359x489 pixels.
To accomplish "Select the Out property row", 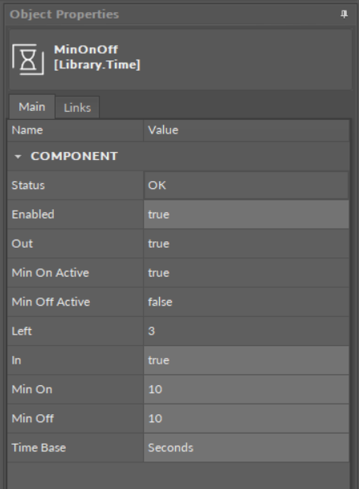I will tap(178, 244).
